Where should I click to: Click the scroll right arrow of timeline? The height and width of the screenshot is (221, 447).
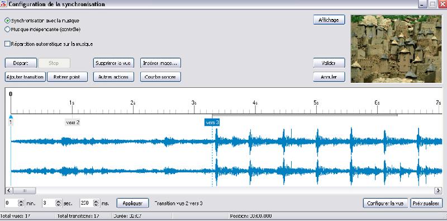pyautogui.click(x=438, y=190)
